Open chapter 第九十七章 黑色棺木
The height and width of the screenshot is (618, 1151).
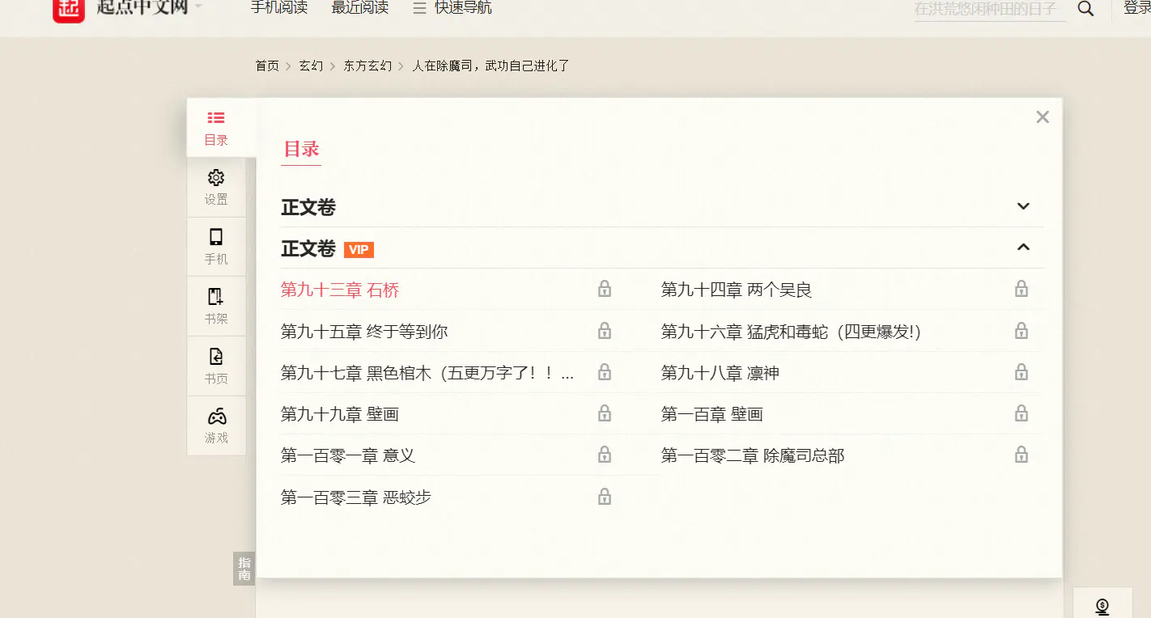(427, 373)
